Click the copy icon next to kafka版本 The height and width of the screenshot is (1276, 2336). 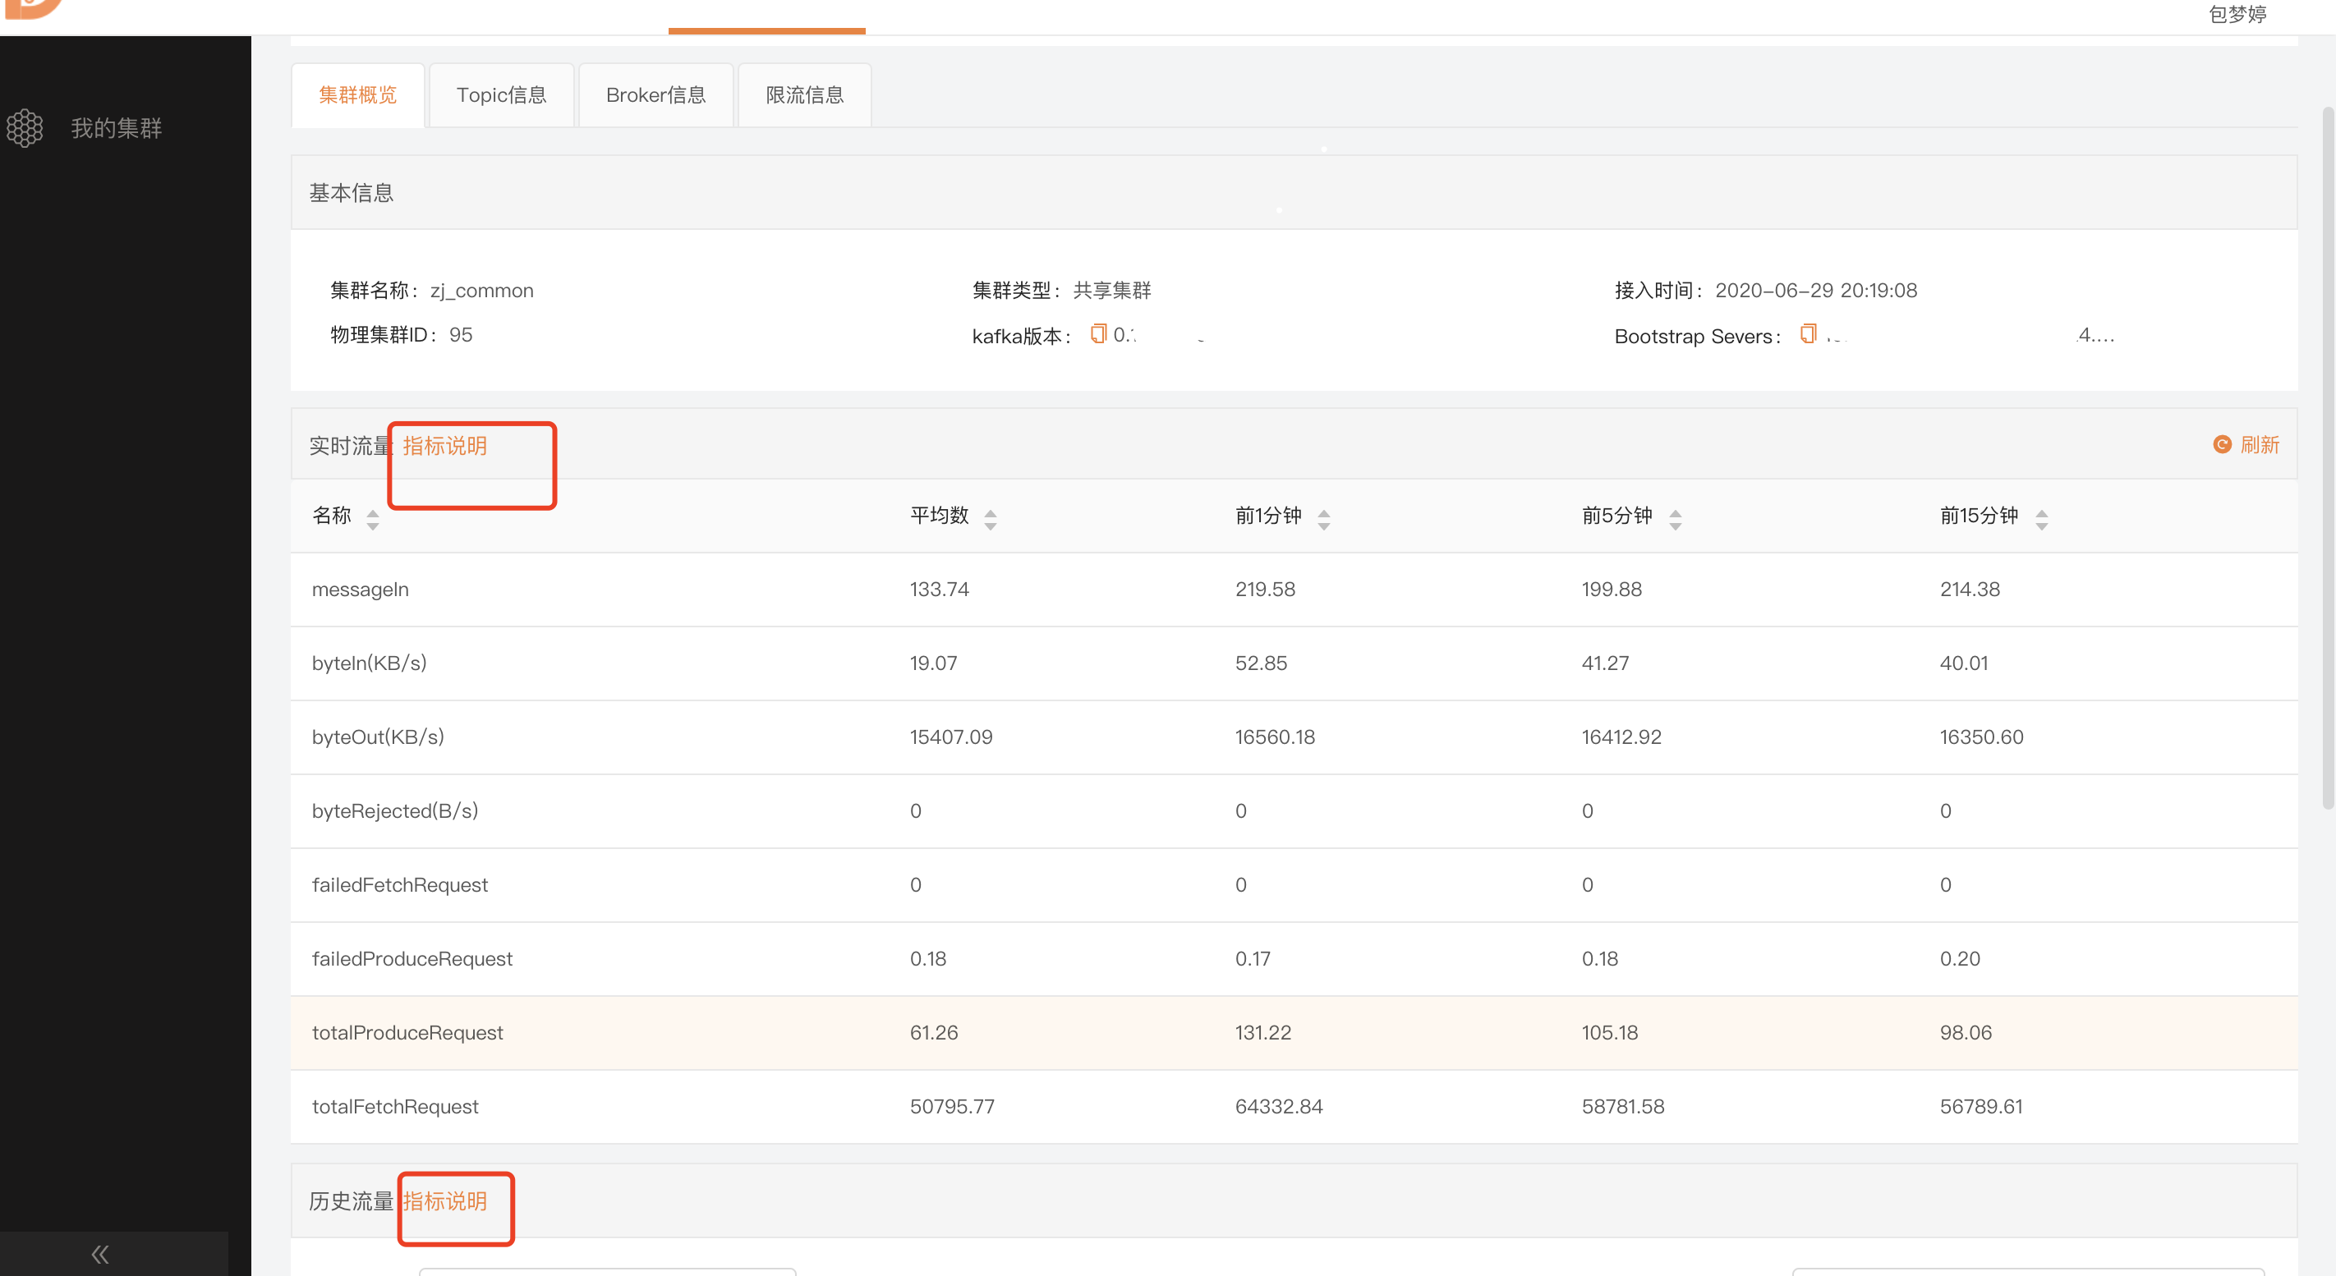(x=1097, y=333)
